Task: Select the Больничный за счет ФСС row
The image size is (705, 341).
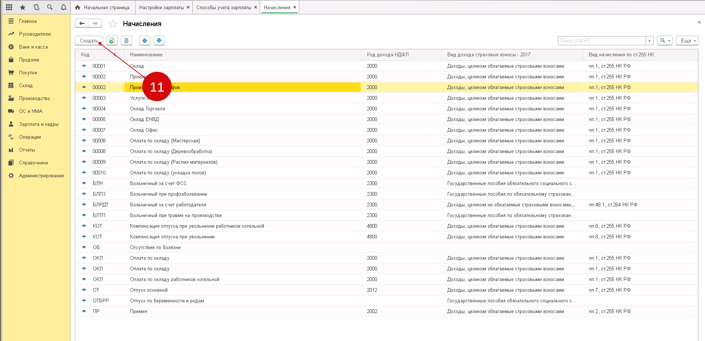Action: [158, 184]
